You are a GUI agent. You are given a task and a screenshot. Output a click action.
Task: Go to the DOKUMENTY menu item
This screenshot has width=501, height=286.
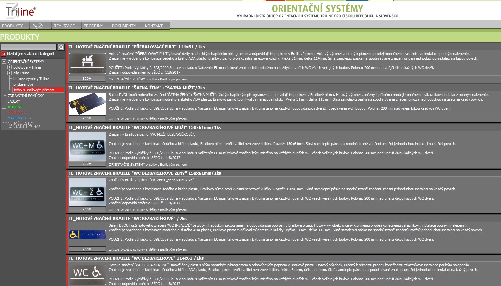coord(124,26)
